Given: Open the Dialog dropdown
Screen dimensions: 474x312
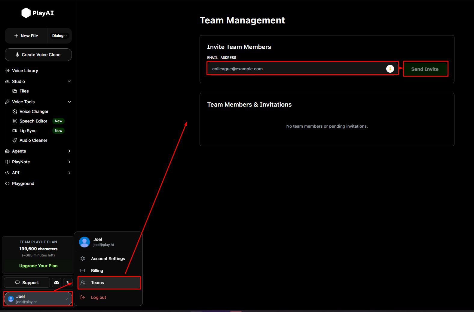Looking at the screenshot, I should tap(59, 36).
